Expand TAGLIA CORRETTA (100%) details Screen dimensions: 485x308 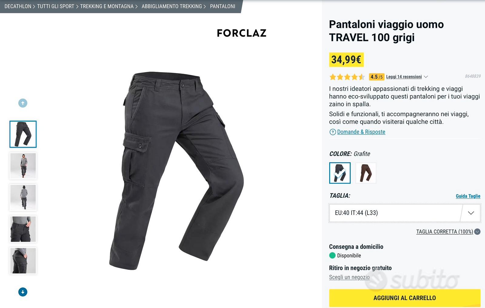pos(444,232)
